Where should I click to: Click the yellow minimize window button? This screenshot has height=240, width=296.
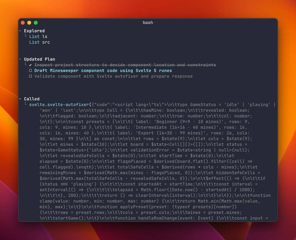tap(29, 22)
